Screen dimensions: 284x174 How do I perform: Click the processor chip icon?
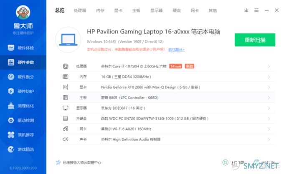(66, 66)
